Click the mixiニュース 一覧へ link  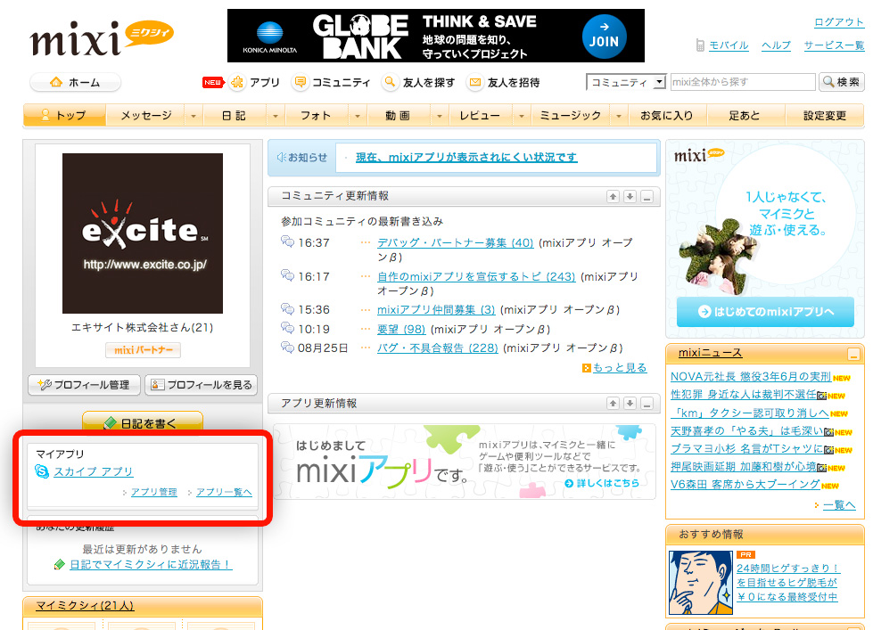[840, 504]
